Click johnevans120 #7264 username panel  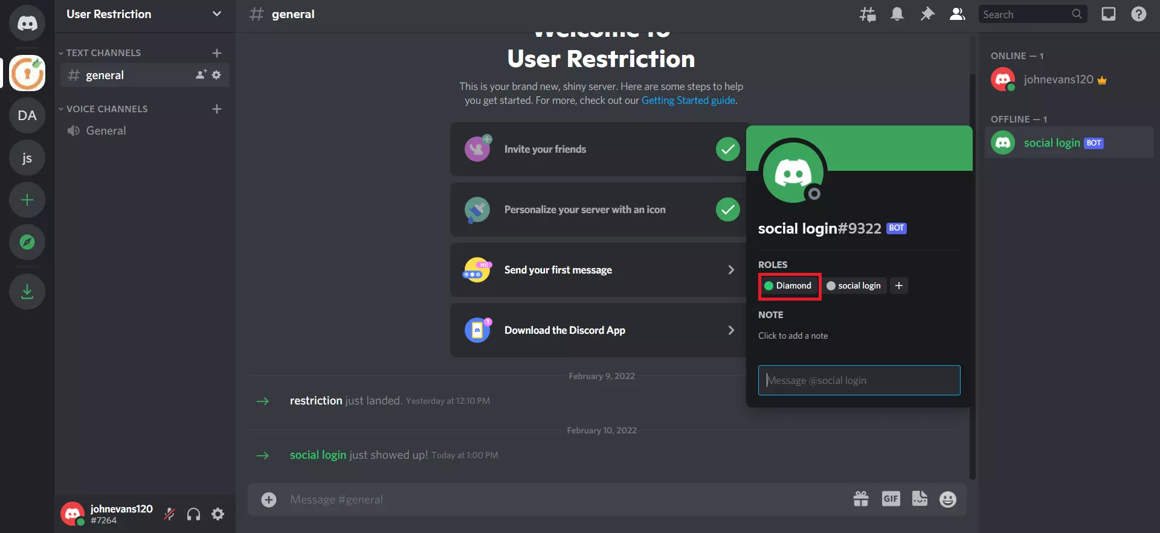coord(121,514)
